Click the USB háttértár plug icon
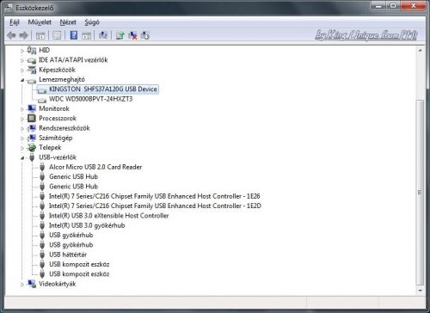 pyautogui.click(x=42, y=255)
